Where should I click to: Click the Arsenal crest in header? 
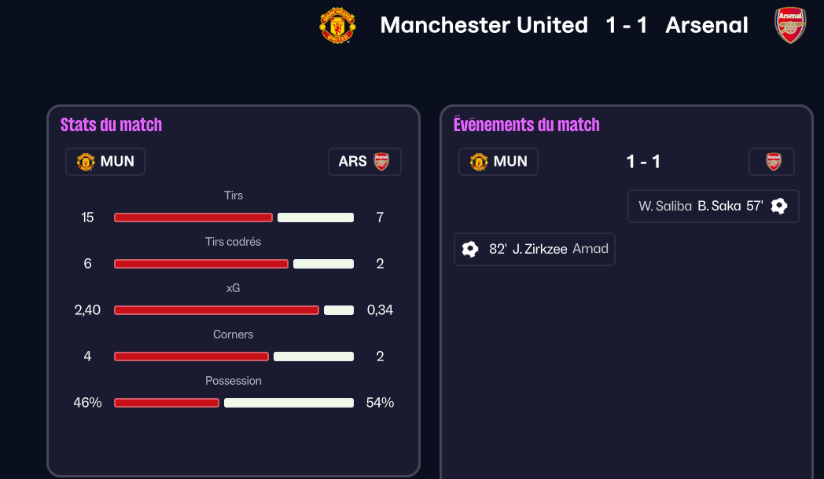pos(789,25)
